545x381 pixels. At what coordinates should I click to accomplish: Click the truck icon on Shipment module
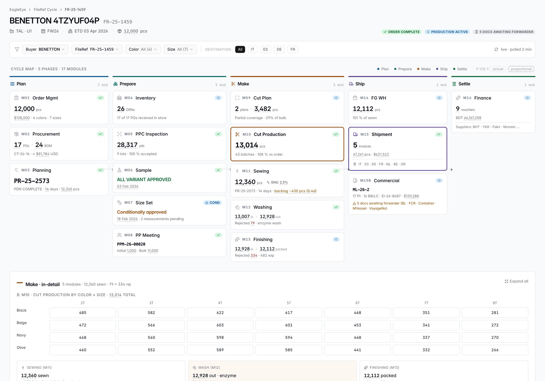coord(355,134)
